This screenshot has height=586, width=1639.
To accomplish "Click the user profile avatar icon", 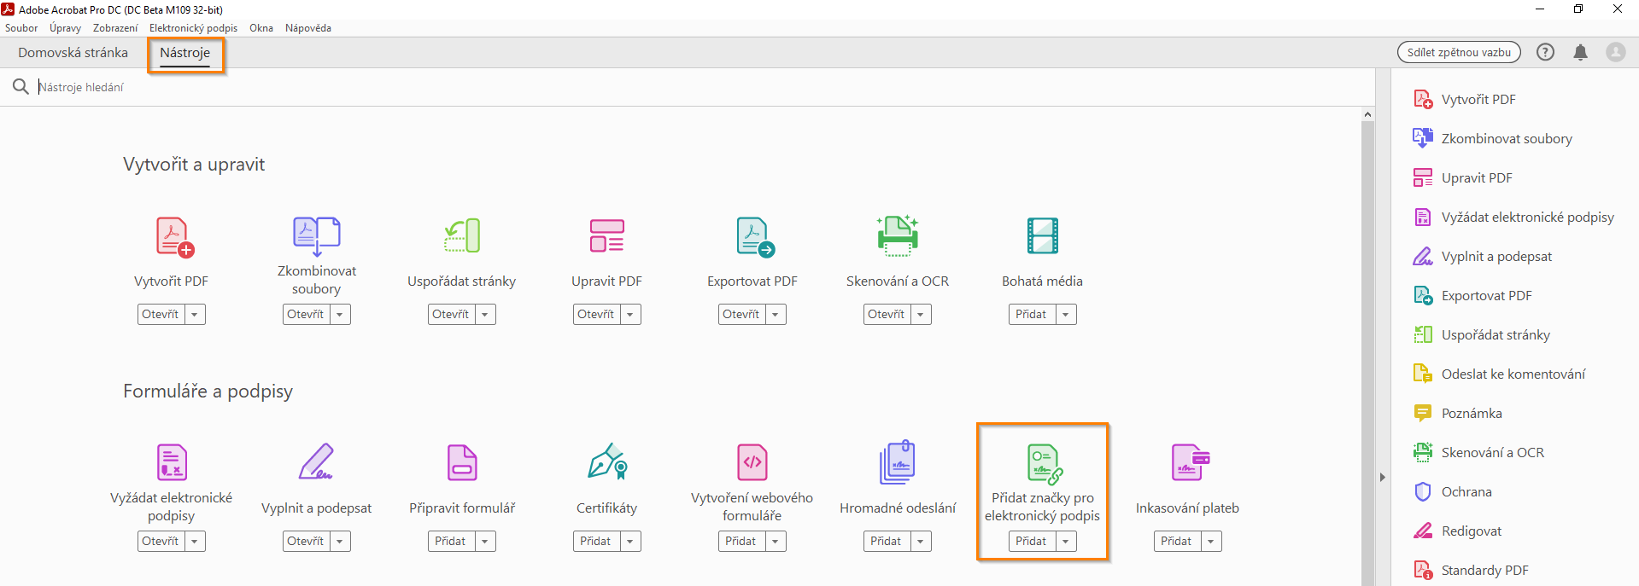I will coord(1616,52).
